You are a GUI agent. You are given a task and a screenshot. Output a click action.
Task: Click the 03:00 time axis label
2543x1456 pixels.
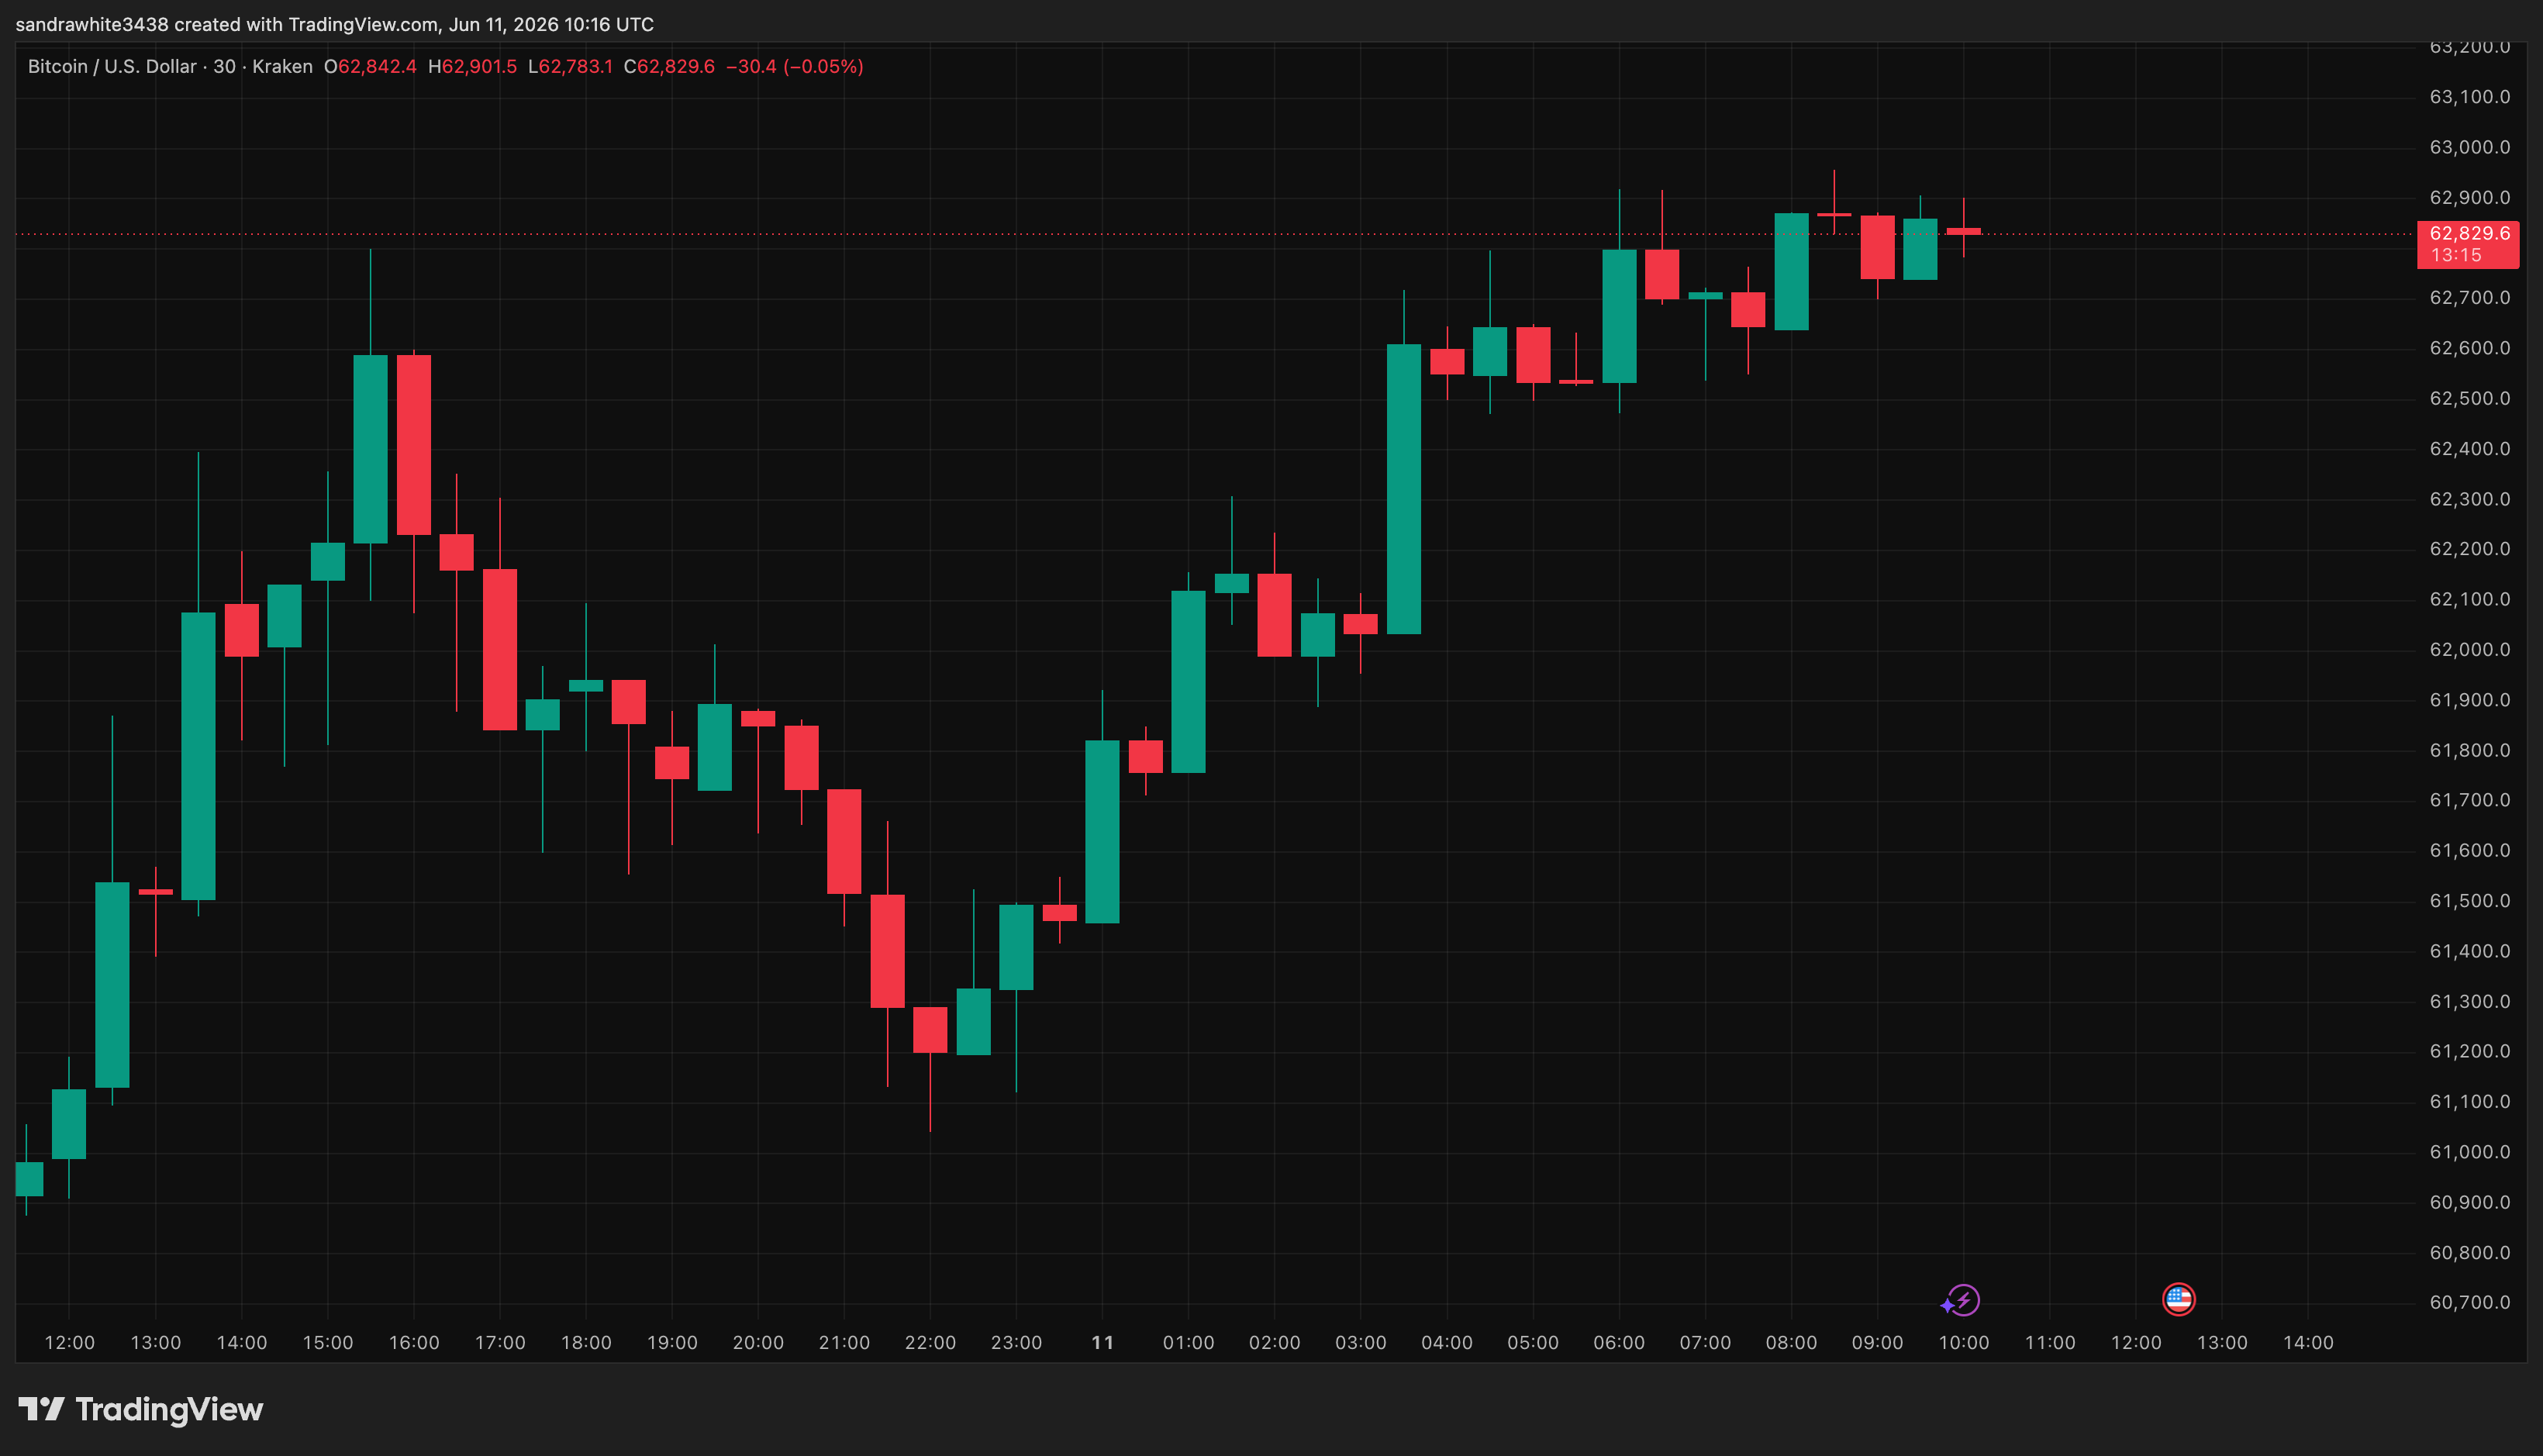pos(1360,1342)
